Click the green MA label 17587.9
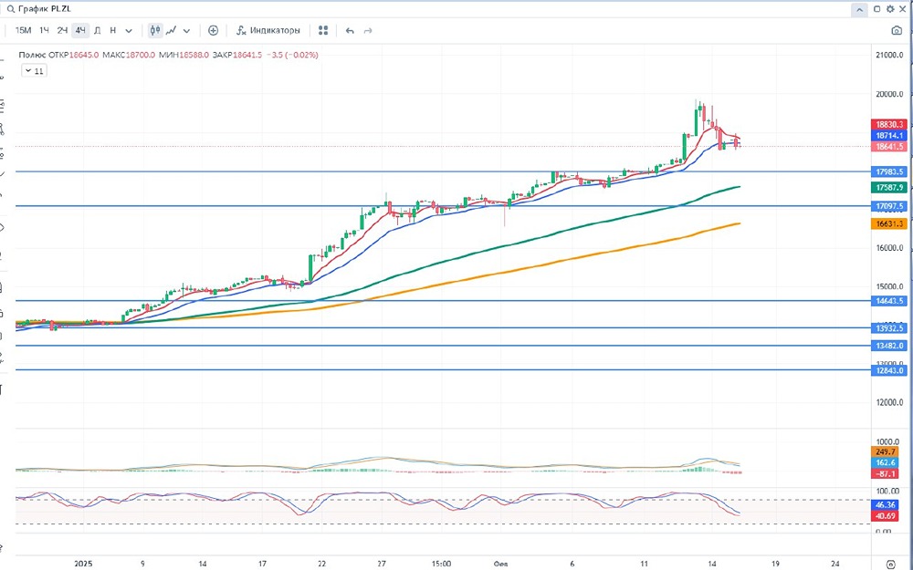Image resolution: width=913 pixels, height=570 pixels. click(889, 187)
